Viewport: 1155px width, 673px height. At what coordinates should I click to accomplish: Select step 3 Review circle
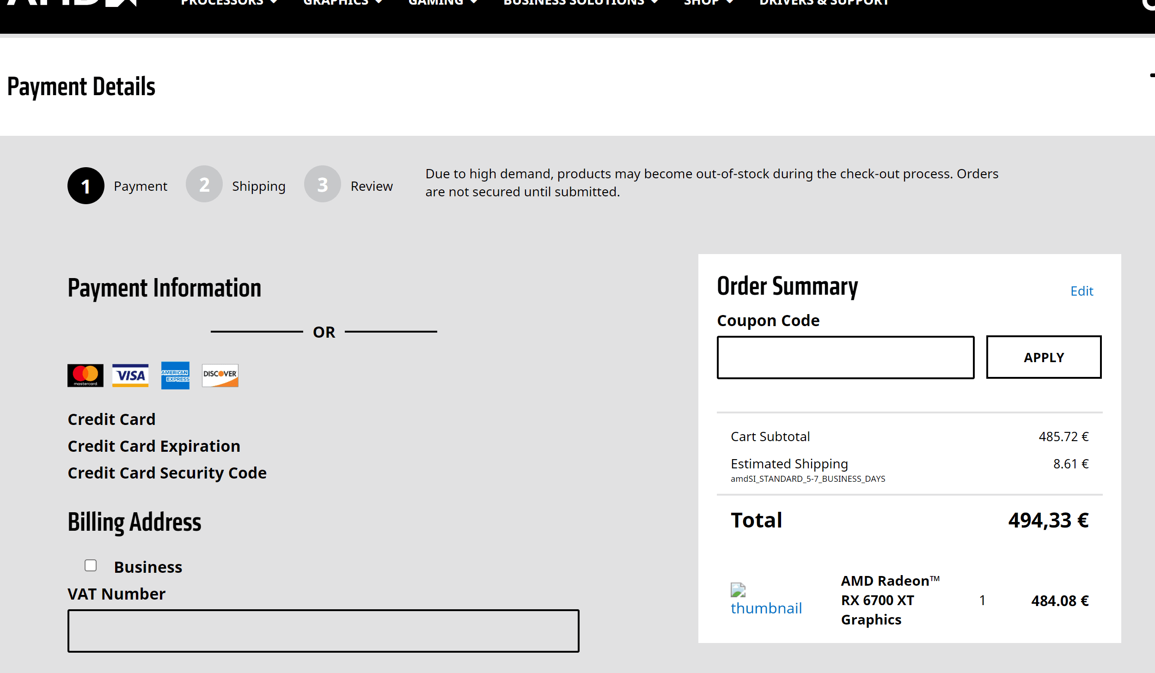tap(323, 184)
